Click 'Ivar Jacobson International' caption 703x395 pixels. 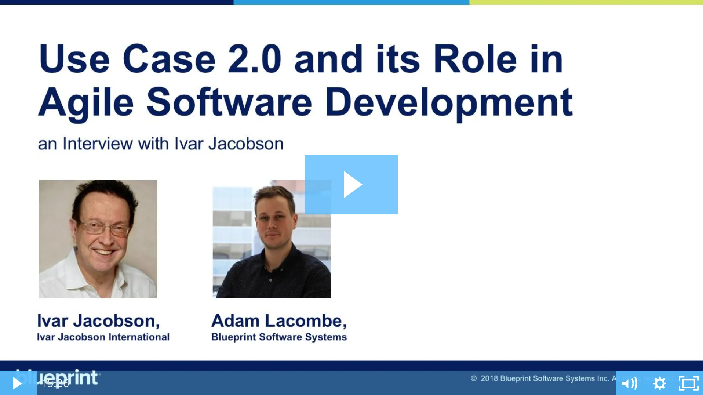[x=103, y=337]
